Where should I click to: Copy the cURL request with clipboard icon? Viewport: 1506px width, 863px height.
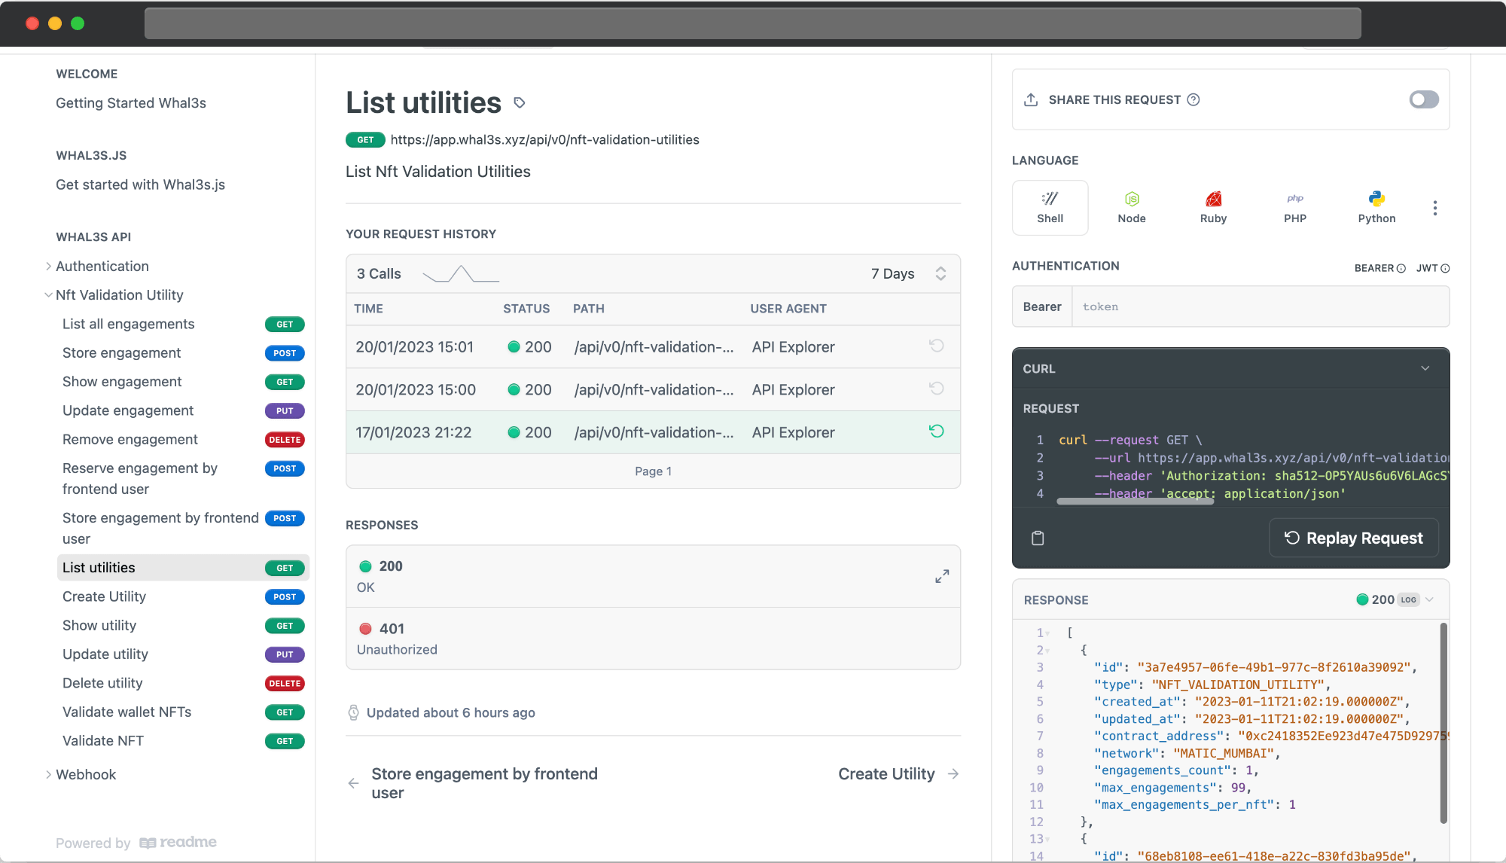tap(1038, 538)
